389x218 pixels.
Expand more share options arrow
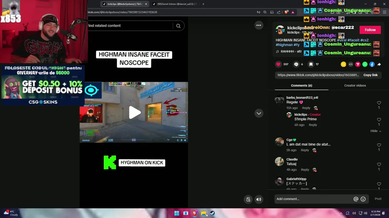(379, 64)
